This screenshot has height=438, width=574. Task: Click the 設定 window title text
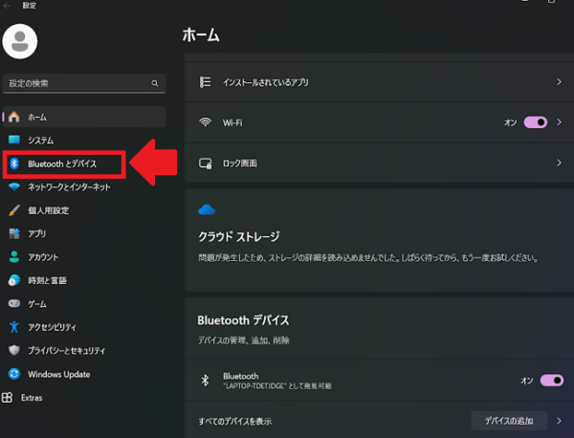(x=30, y=6)
